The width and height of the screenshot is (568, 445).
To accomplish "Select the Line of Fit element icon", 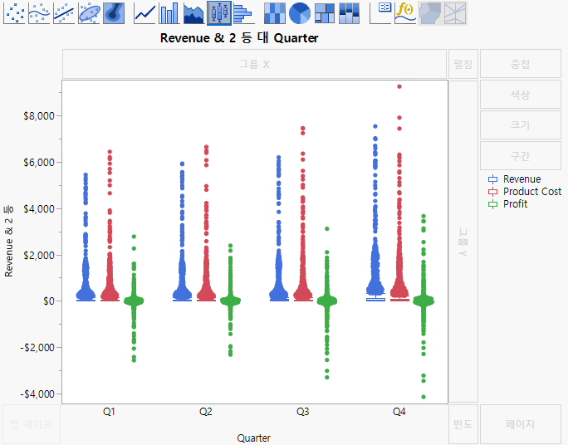I will pos(64,13).
